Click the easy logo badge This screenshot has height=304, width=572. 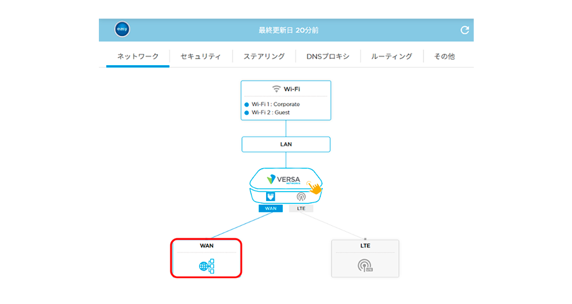click(122, 30)
